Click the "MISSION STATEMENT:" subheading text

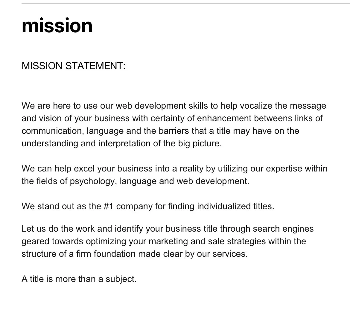[73, 66]
